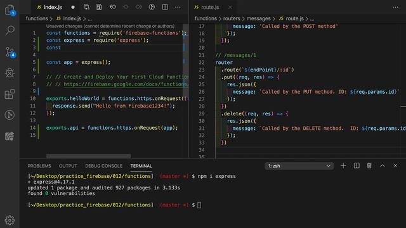406x228 pixels.
Task: Click '// /messages/1' comment in route.js
Action: pyautogui.click(x=235, y=55)
